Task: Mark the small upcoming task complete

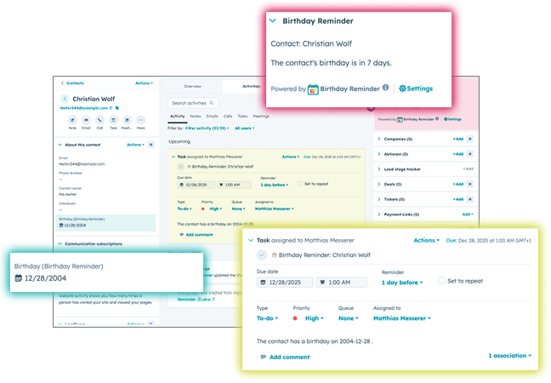Action: coord(180,166)
